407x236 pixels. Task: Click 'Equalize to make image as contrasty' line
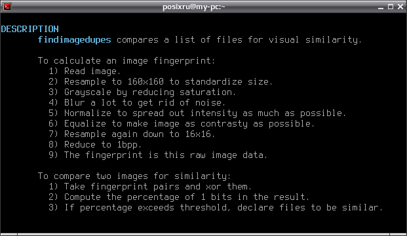(x=182, y=124)
